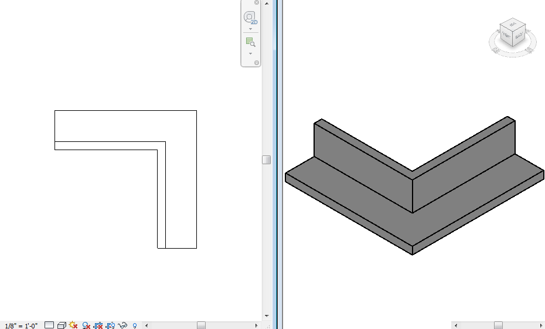Screen dimensions: 545x329
Task: Toggle the Crop View icon
Action: coord(98,325)
